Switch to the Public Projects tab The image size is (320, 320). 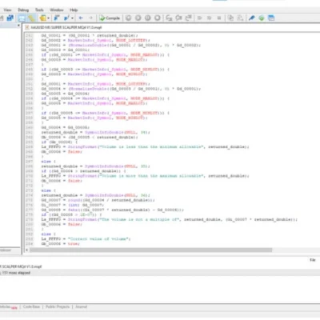click(x=58, y=306)
